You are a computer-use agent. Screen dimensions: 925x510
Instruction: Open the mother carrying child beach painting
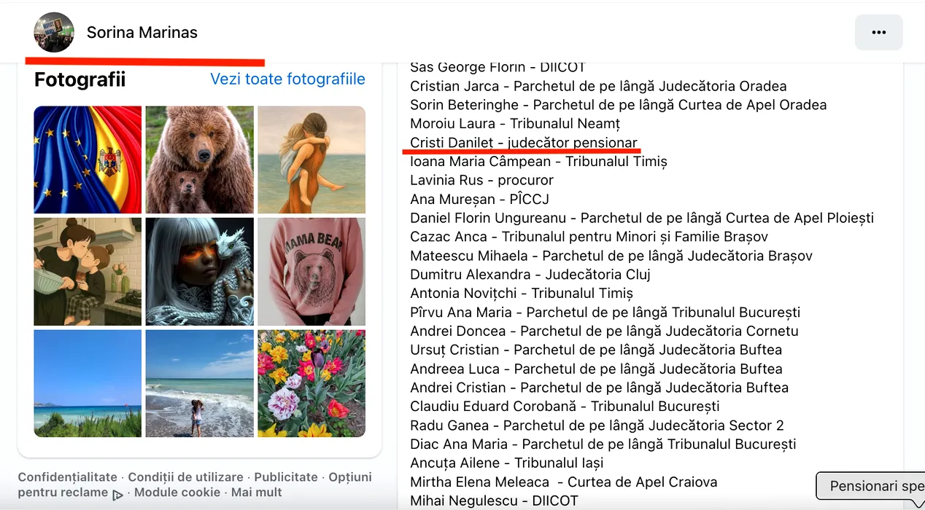[x=311, y=160]
